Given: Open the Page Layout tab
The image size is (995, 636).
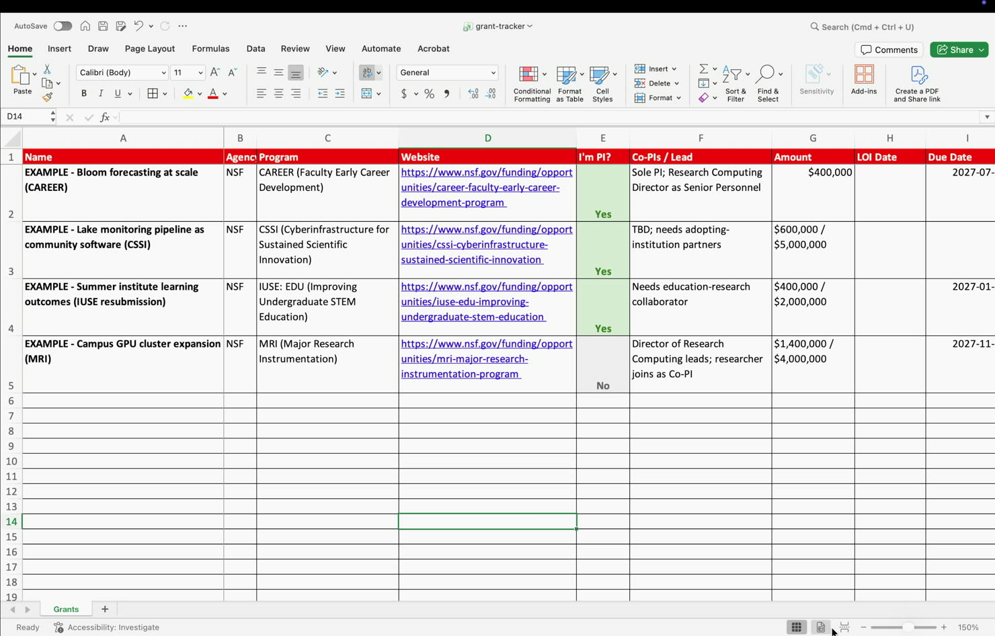Looking at the screenshot, I should point(150,48).
